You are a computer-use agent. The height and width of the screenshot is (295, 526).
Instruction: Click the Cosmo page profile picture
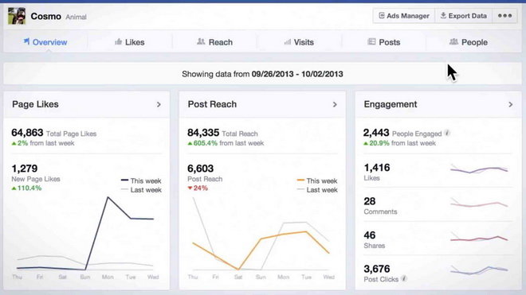[x=17, y=16]
